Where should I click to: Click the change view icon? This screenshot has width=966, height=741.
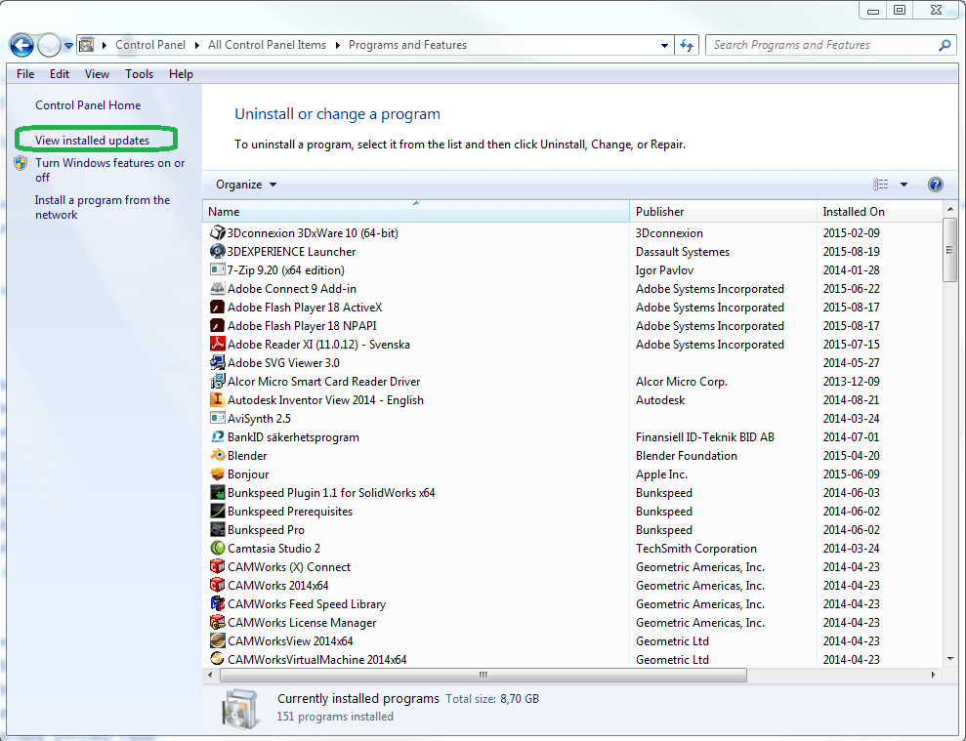(x=881, y=185)
